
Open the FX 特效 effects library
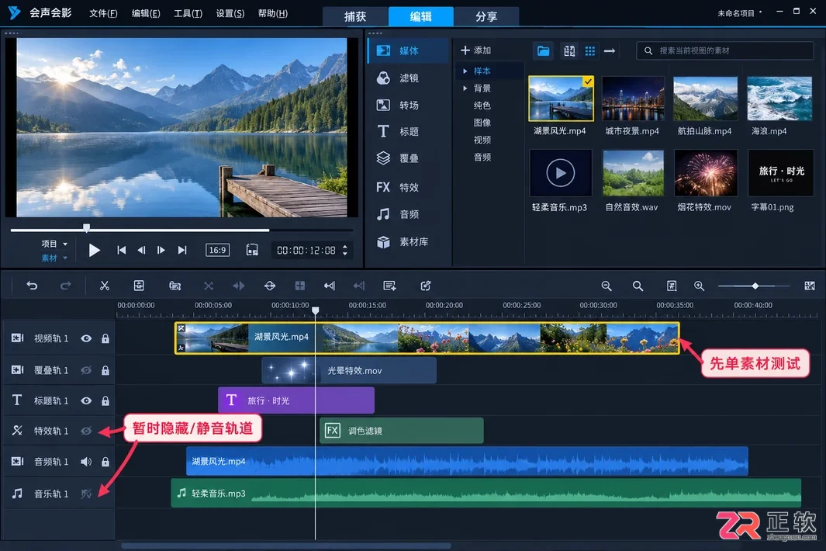coord(398,187)
